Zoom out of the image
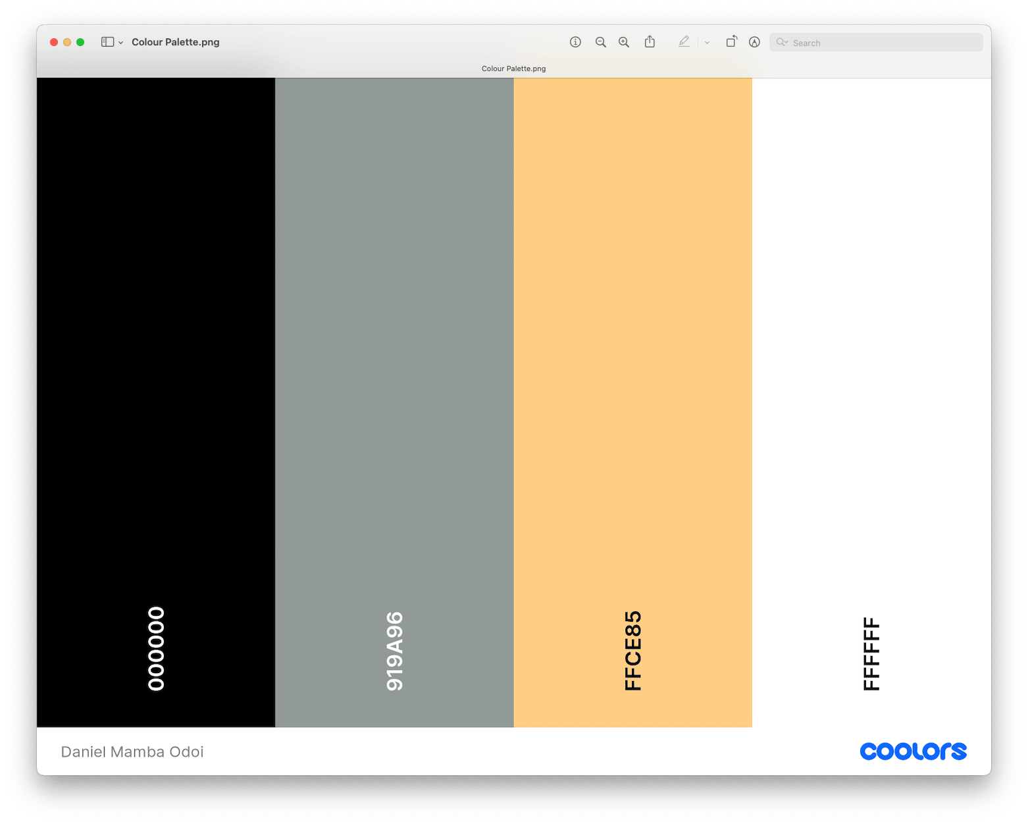The width and height of the screenshot is (1028, 824). (600, 42)
